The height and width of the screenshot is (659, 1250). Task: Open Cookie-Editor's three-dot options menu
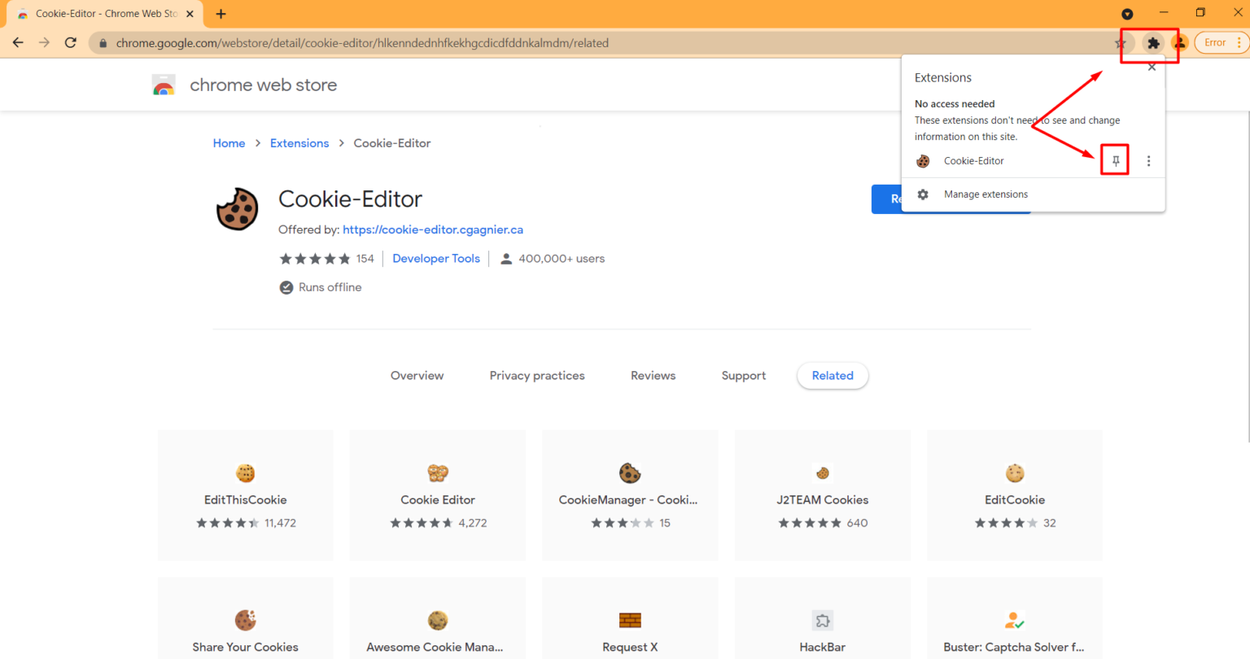point(1148,160)
